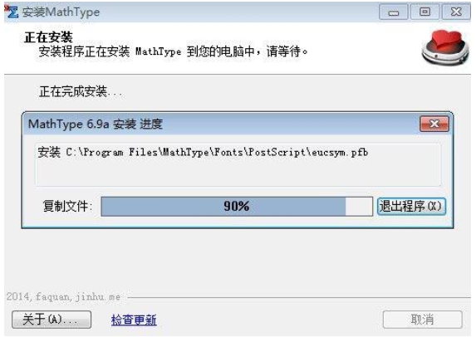The image size is (476, 337).
Task: Close the outer 安装MathType window
Action: coord(456,12)
